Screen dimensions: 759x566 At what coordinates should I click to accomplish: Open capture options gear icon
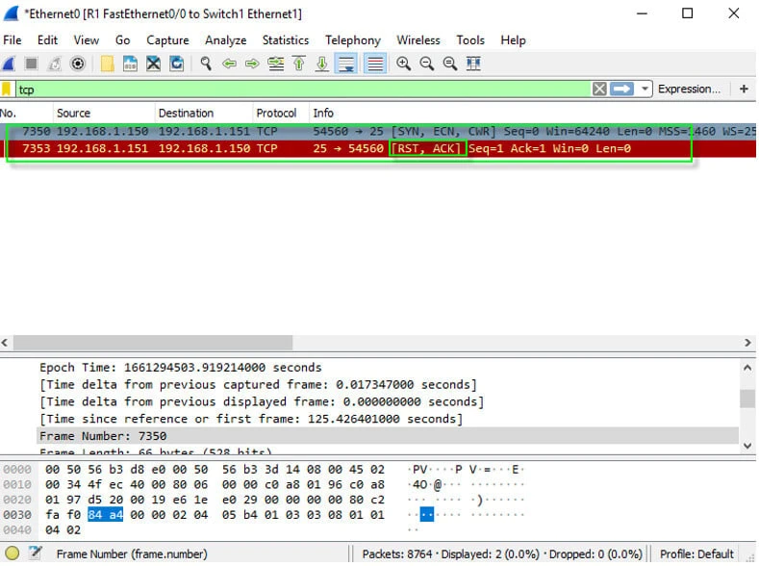pos(78,64)
